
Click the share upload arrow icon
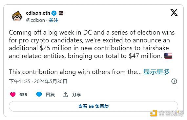(x=65, y=95)
